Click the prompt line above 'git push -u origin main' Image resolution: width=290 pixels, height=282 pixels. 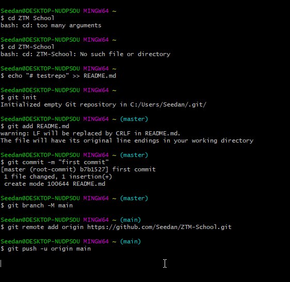[71, 241]
